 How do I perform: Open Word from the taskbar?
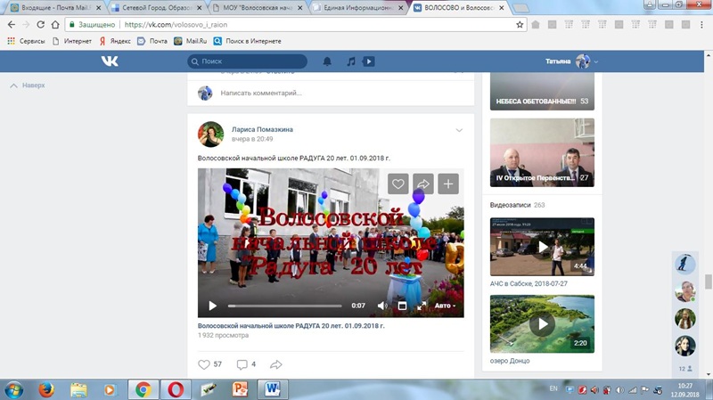pos(272,390)
